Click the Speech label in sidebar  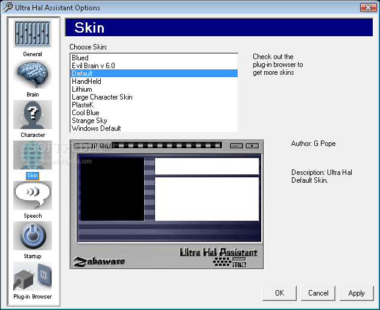tap(33, 216)
